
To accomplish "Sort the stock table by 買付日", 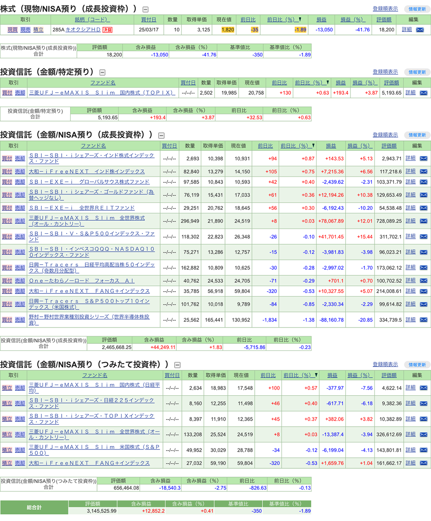I will (x=149, y=19).
